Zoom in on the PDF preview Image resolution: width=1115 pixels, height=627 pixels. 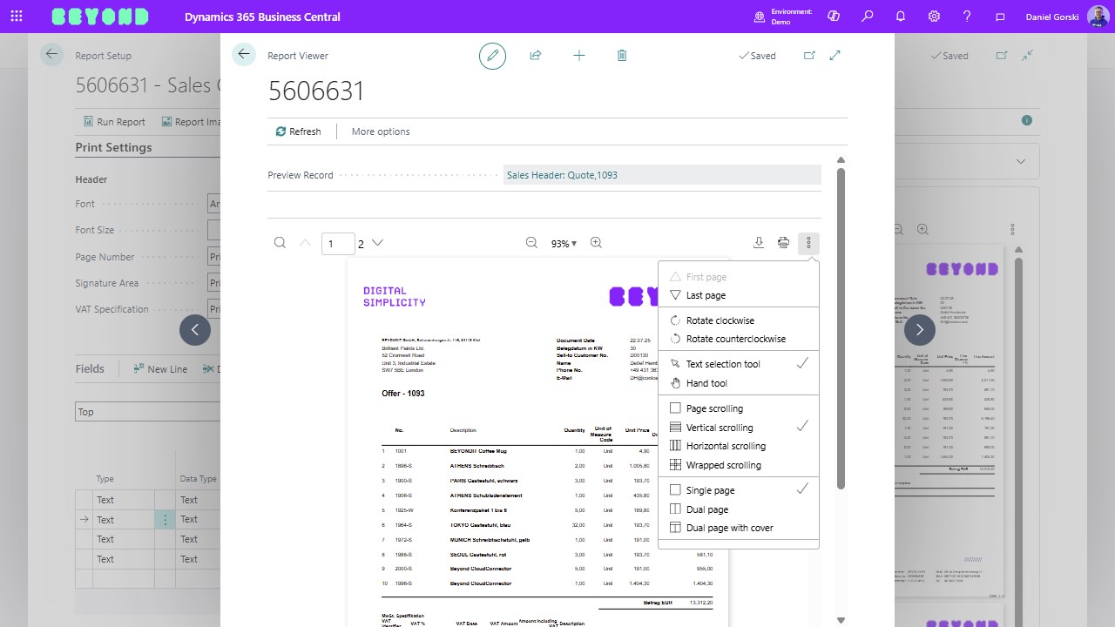click(x=596, y=243)
